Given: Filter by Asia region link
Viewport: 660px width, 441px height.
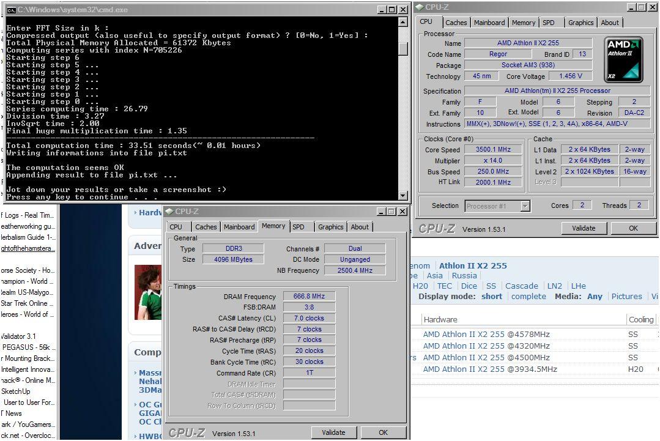Looking at the screenshot, I should click(434, 276).
